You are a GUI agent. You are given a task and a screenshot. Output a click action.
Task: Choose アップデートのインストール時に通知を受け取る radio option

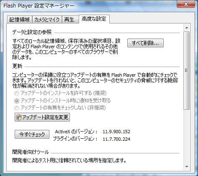pyautogui.click(x=17, y=101)
